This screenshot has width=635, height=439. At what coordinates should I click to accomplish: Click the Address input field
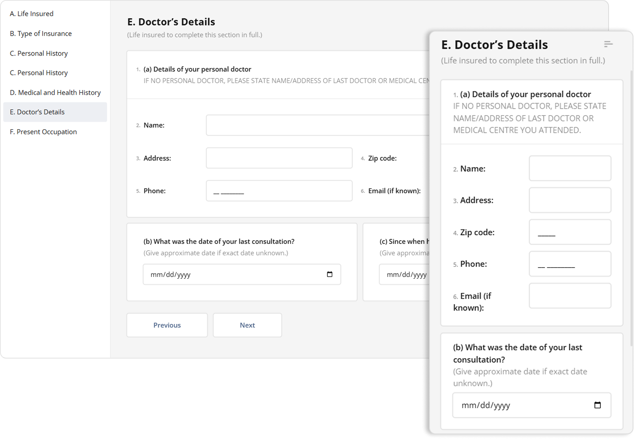(x=279, y=158)
